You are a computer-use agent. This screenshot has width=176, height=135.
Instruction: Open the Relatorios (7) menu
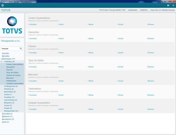[x=7, y=116]
